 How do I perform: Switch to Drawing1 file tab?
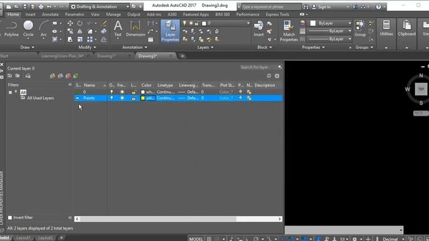(107, 56)
